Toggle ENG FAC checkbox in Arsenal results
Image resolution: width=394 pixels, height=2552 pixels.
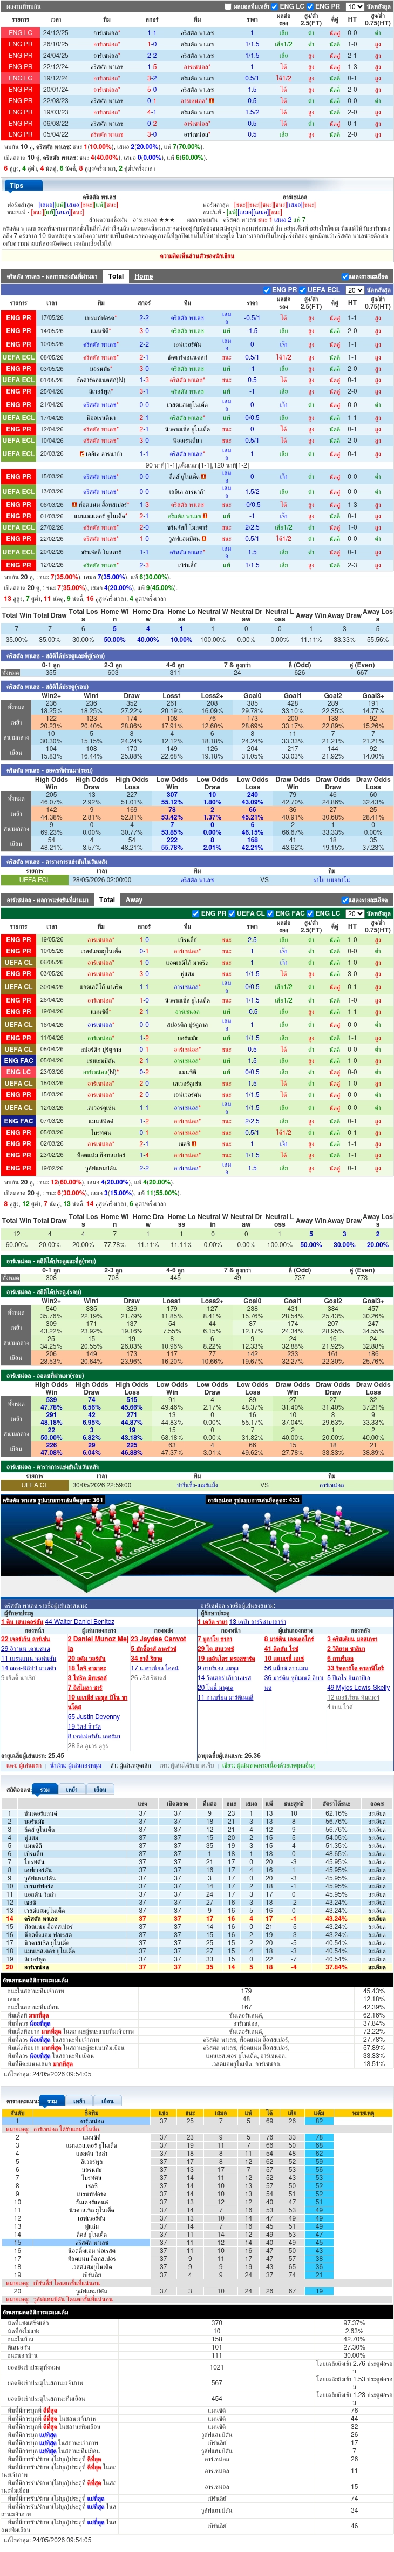[270, 913]
